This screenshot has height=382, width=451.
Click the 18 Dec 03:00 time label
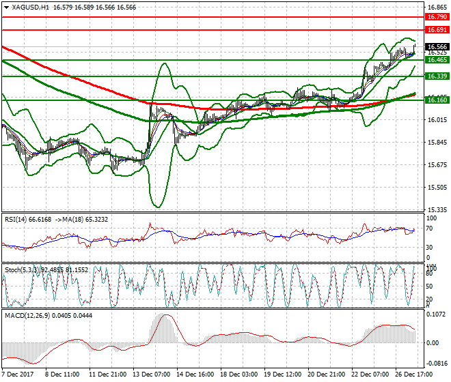click(238, 374)
